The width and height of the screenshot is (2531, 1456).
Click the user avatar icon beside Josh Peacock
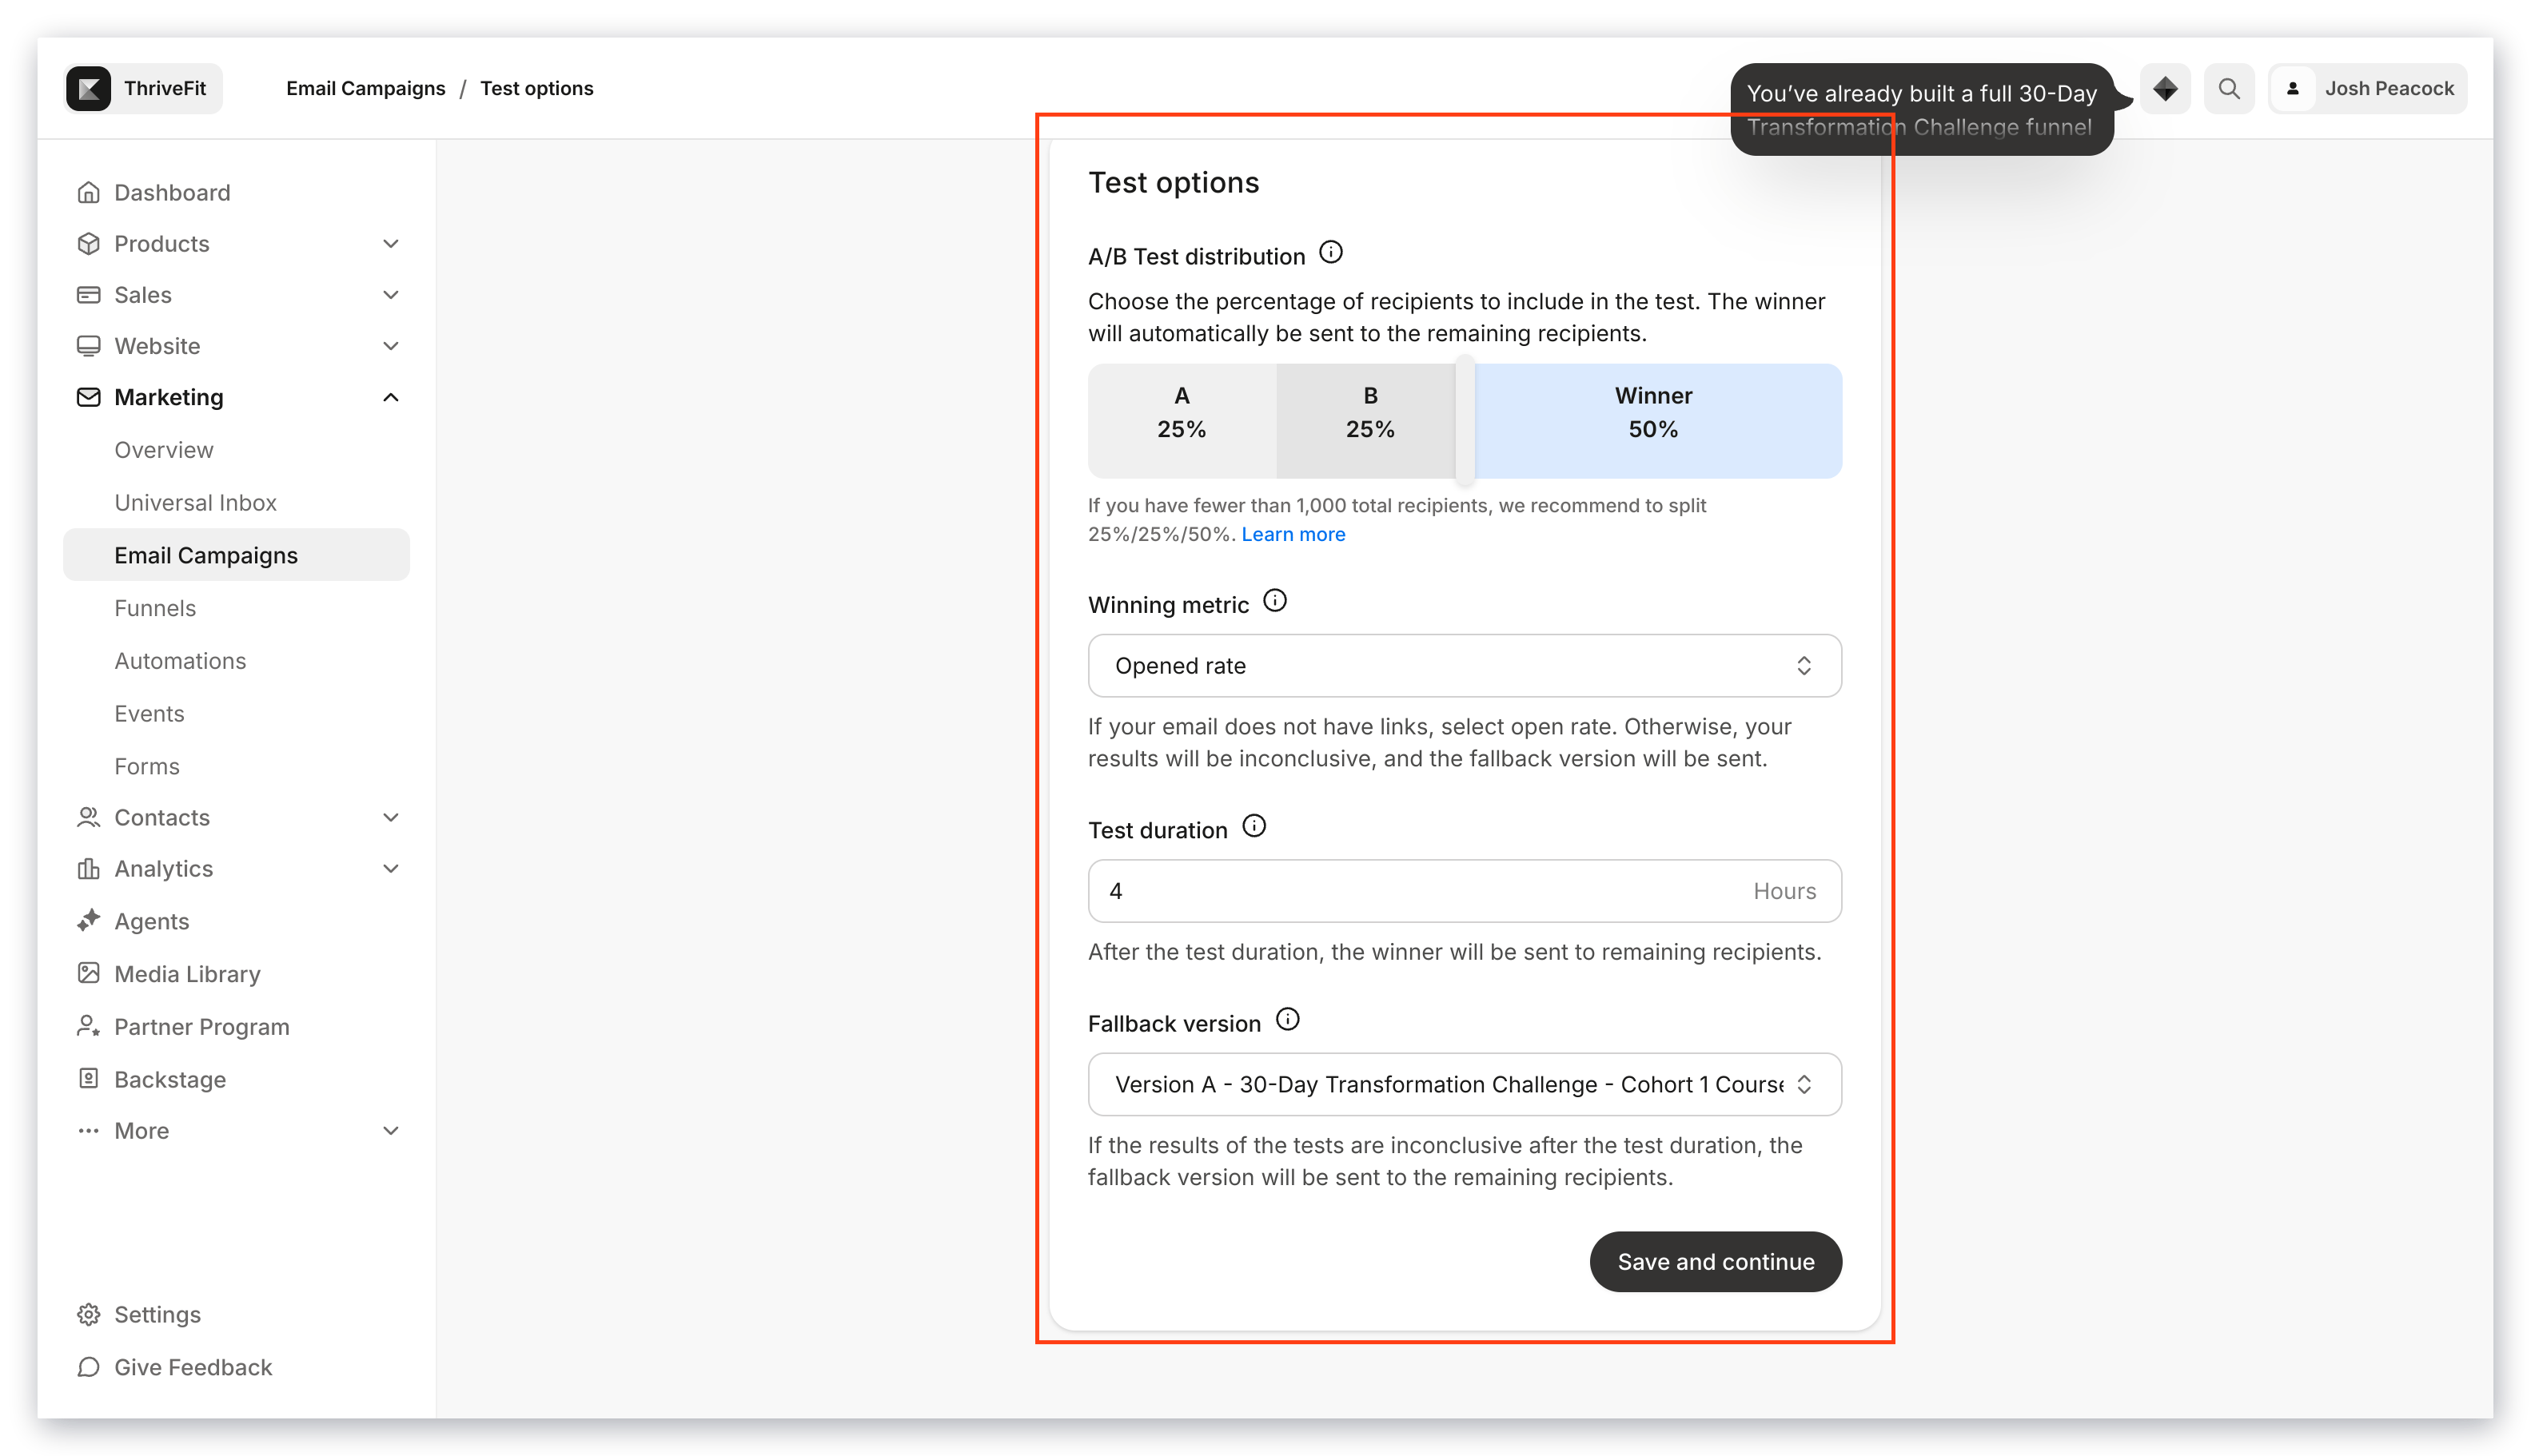[2293, 89]
